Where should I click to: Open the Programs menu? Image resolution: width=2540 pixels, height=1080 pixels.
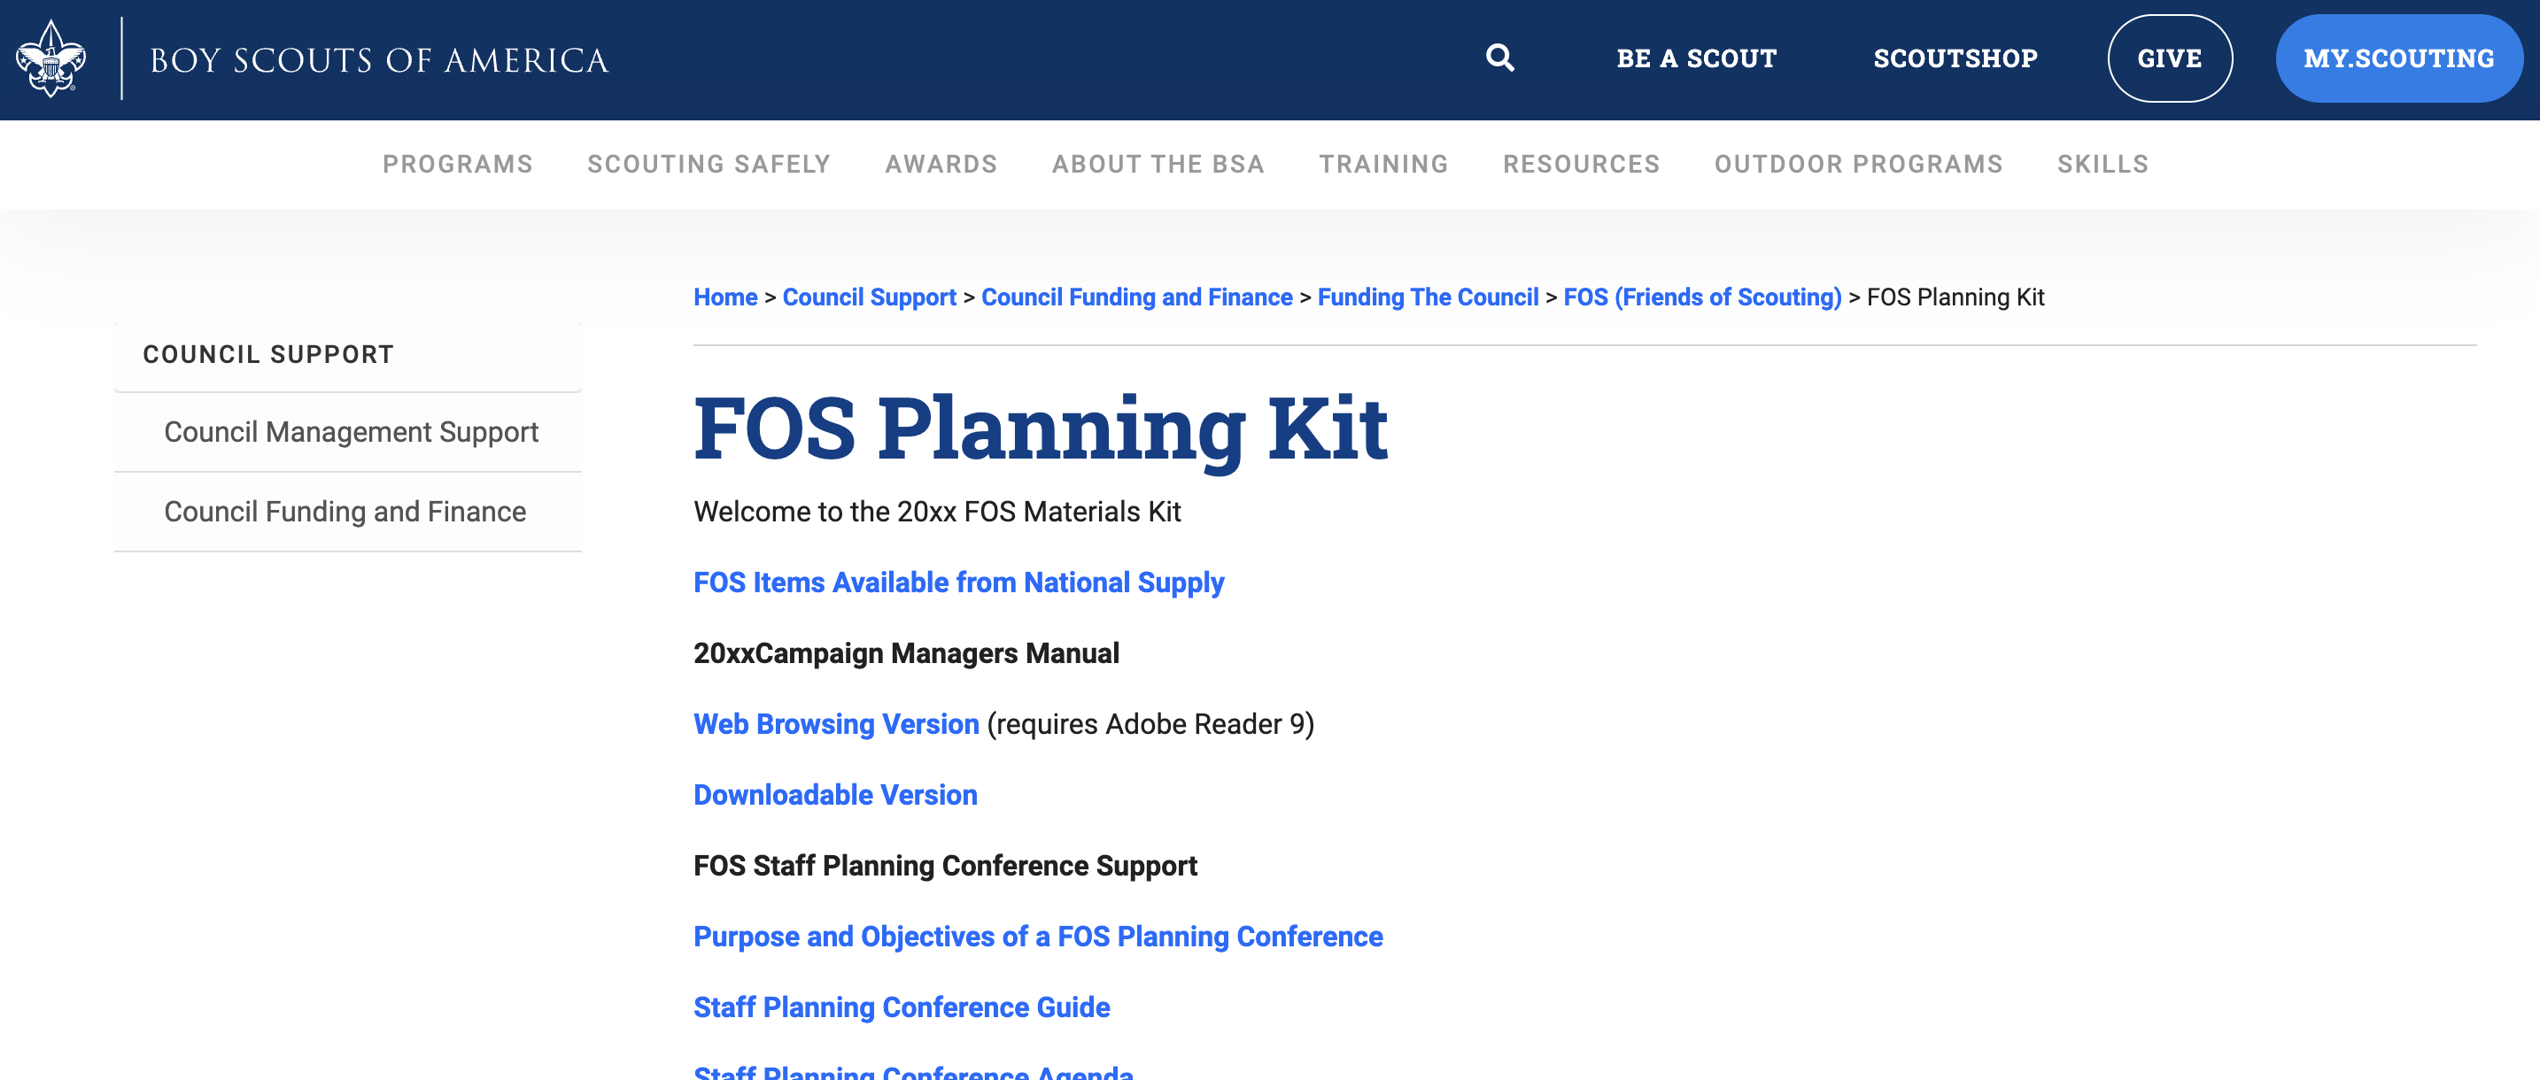click(458, 165)
